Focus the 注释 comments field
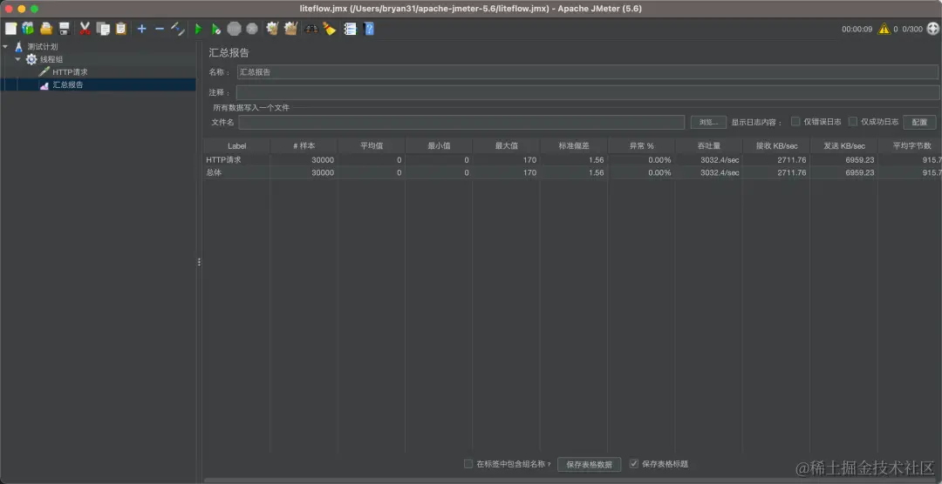The height and width of the screenshot is (484, 942). click(588, 92)
